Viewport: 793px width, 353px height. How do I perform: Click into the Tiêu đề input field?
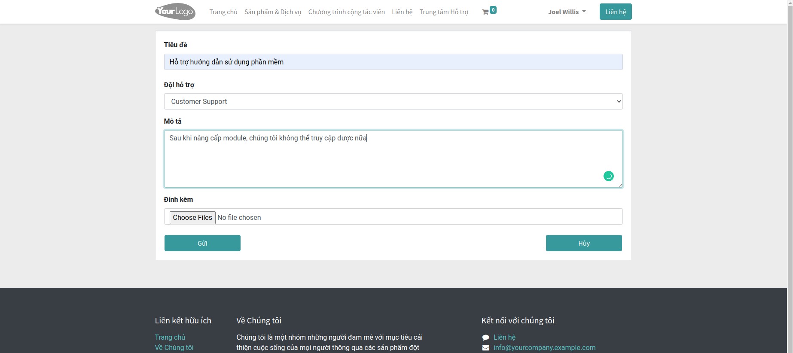pyautogui.click(x=393, y=62)
